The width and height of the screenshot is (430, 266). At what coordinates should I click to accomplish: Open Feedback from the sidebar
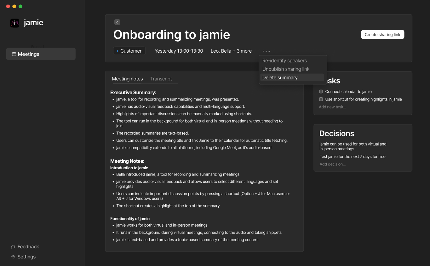pos(28,247)
